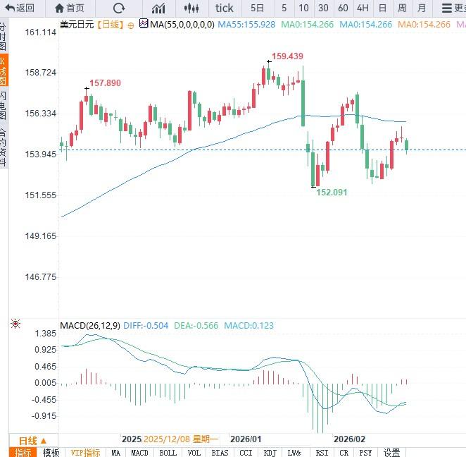Open the 设置 settings button
Screen dimensions: 466x457
coord(391,453)
